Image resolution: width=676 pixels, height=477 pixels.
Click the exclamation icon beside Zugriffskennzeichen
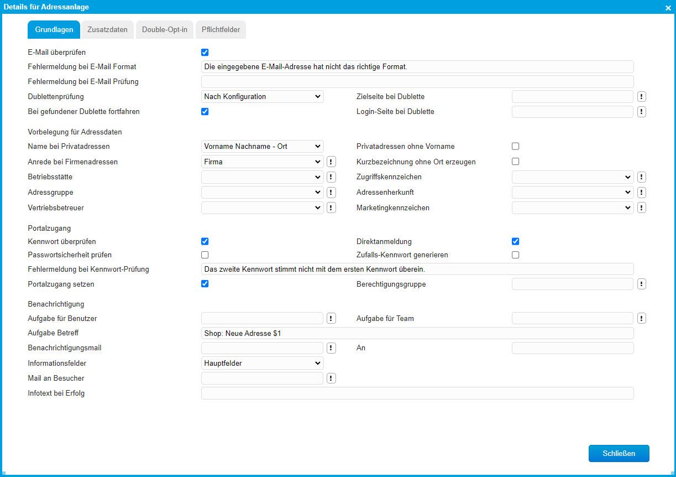(x=641, y=177)
